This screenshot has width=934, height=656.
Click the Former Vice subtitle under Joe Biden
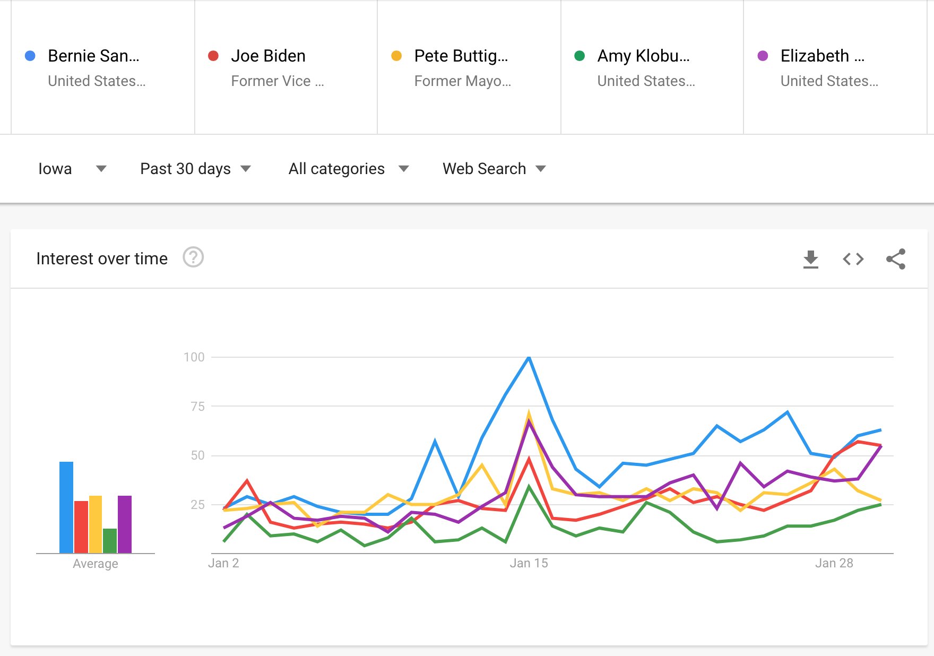click(277, 81)
